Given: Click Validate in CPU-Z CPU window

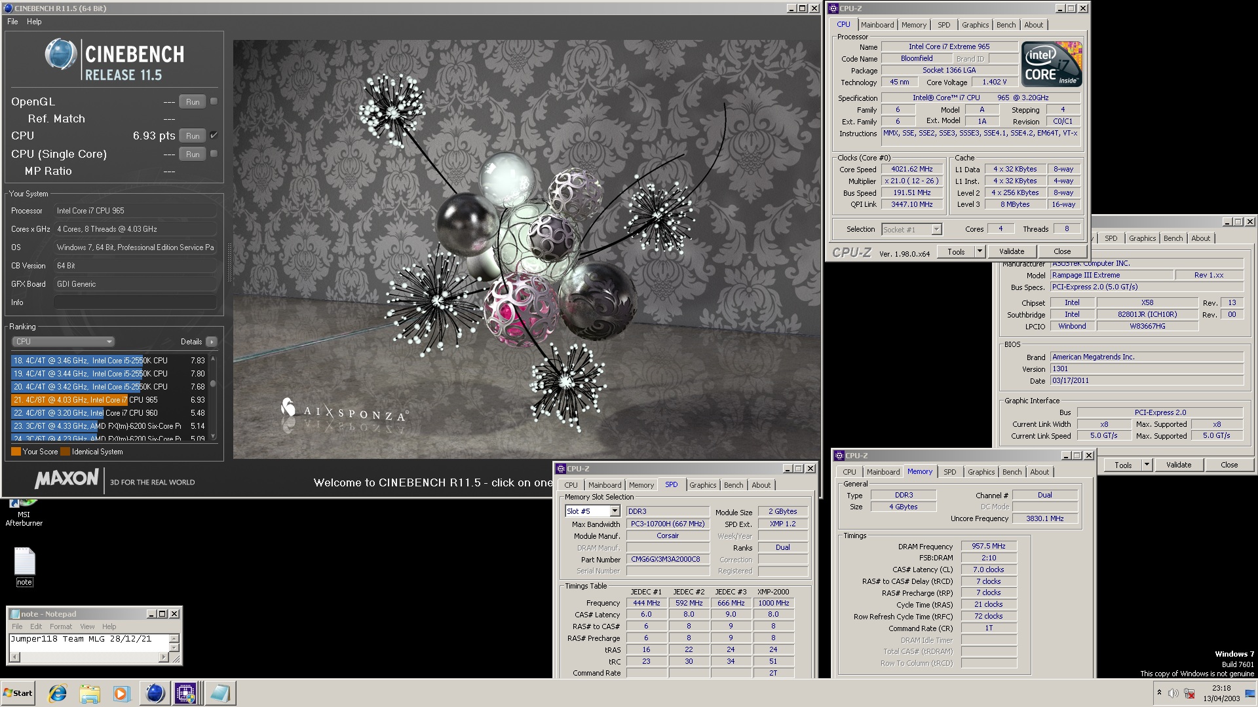Looking at the screenshot, I should pos(1012,251).
